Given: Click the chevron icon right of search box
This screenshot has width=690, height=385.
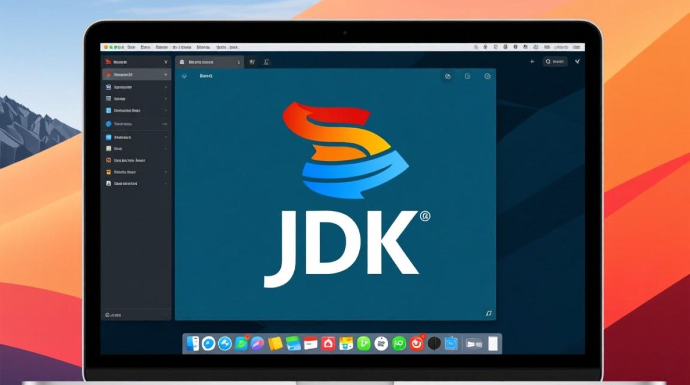Looking at the screenshot, I should pyautogui.click(x=578, y=62).
